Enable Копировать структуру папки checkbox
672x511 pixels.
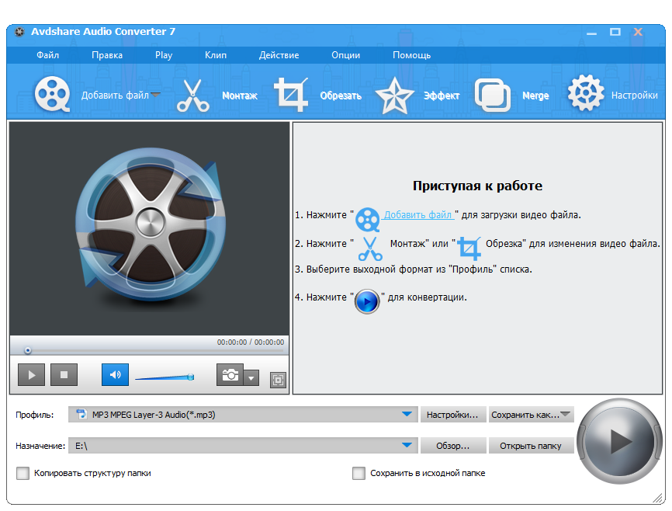point(23,473)
